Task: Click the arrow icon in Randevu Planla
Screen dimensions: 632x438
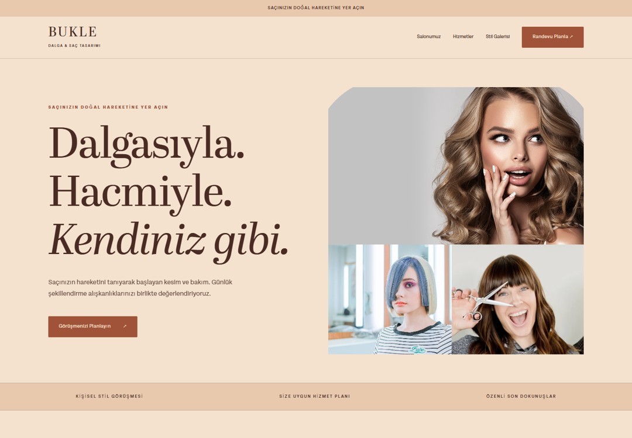Action: [571, 37]
